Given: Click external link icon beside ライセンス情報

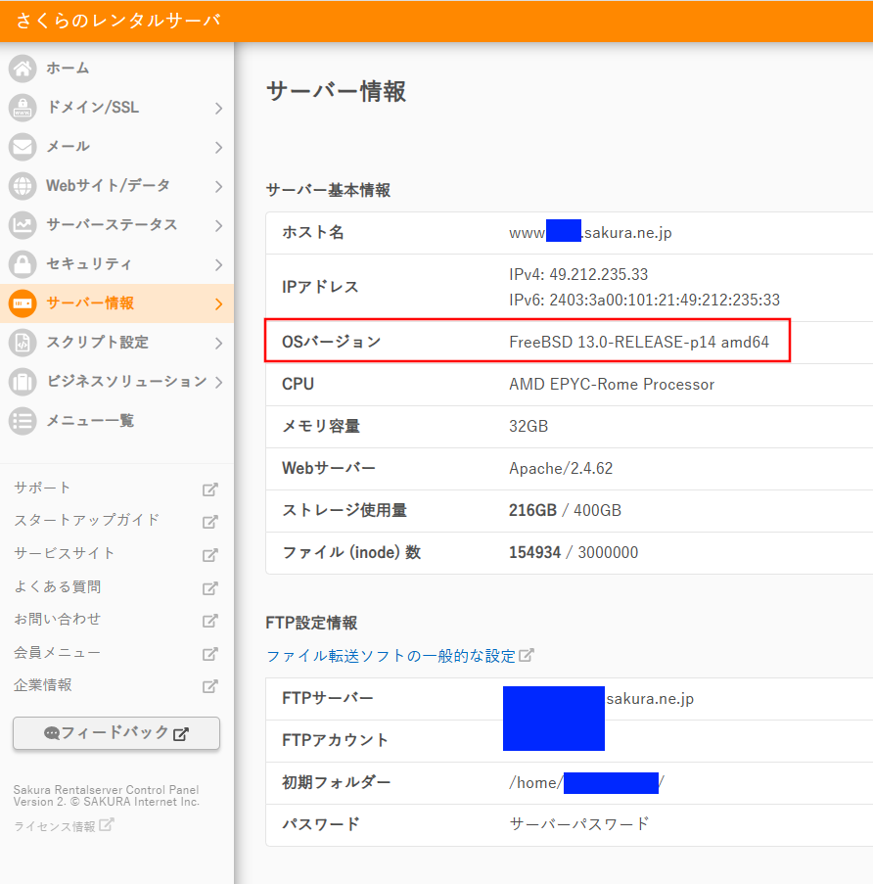Looking at the screenshot, I should pyautogui.click(x=107, y=825).
